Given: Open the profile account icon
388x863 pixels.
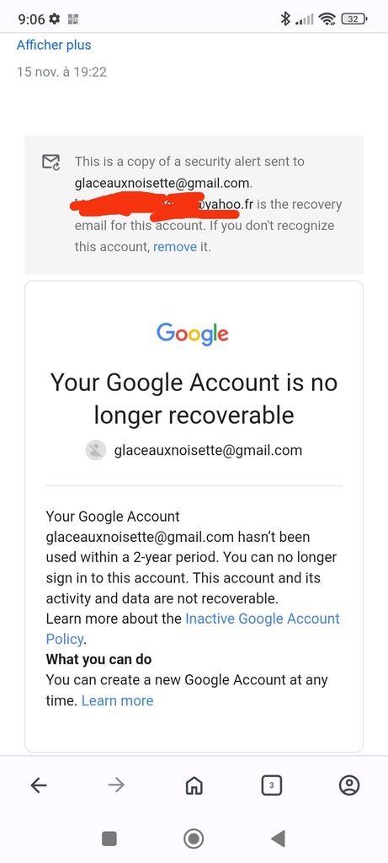Looking at the screenshot, I should tap(349, 785).
